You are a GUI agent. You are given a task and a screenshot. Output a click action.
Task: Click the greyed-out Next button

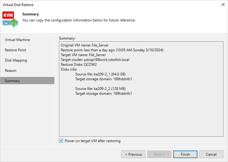click(159, 154)
